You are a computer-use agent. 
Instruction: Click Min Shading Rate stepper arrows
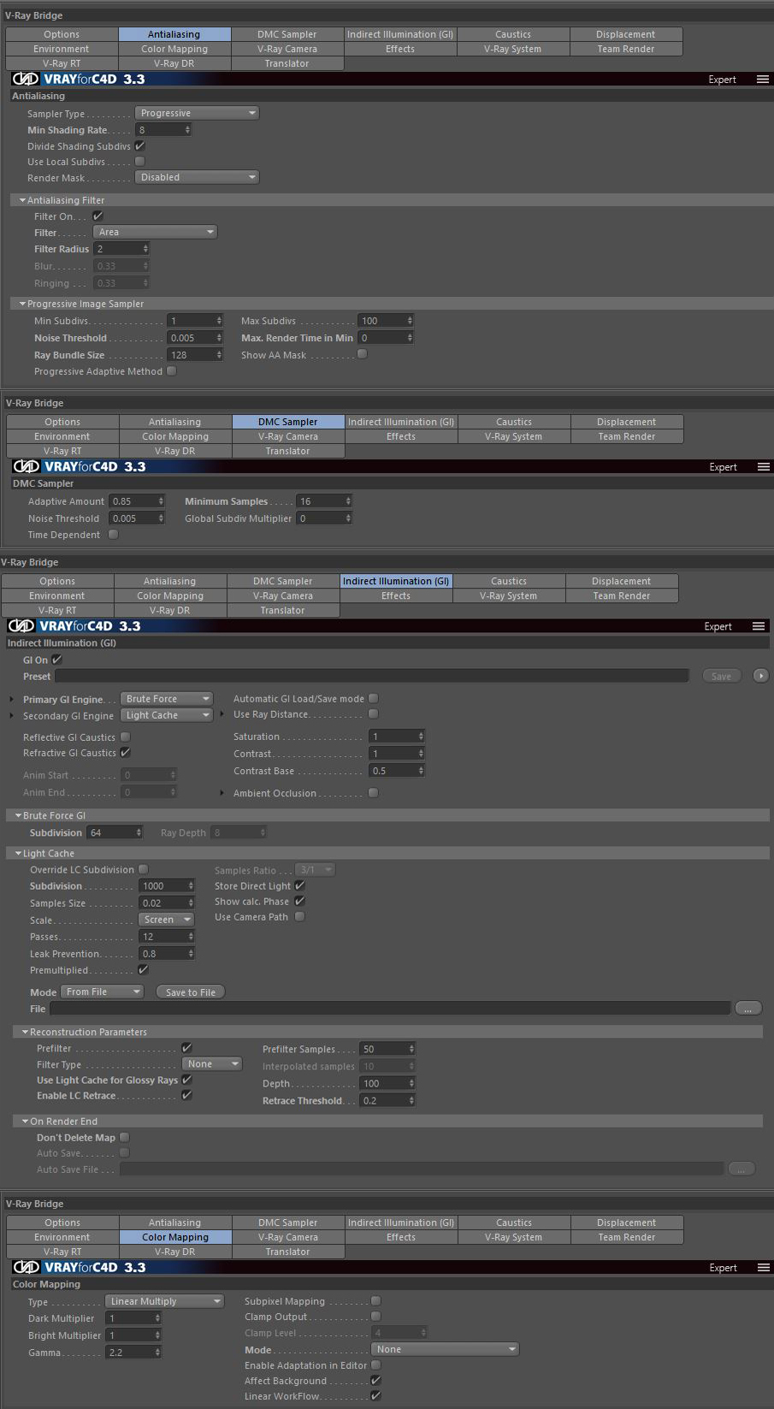click(x=187, y=130)
